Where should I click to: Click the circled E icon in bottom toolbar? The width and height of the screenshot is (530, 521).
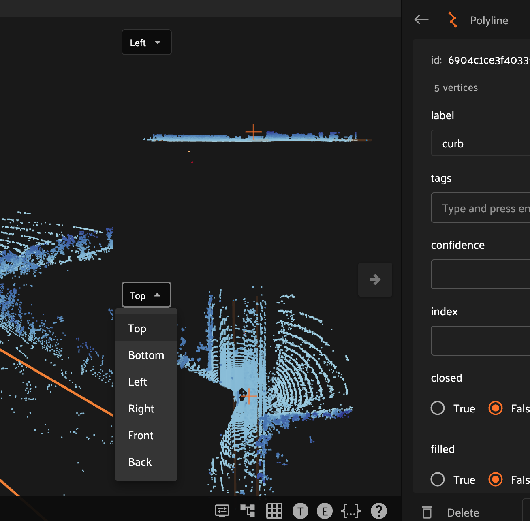pyautogui.click(x=325, y=511)
